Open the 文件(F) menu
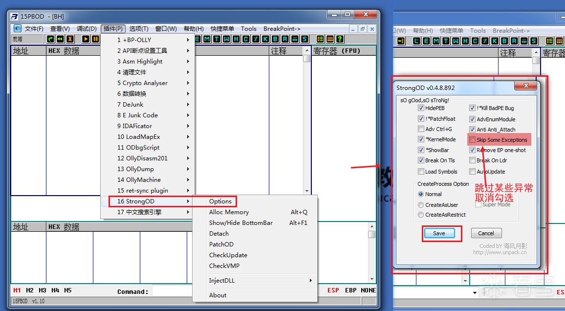 pyautogui.click(x=34, y=28)
